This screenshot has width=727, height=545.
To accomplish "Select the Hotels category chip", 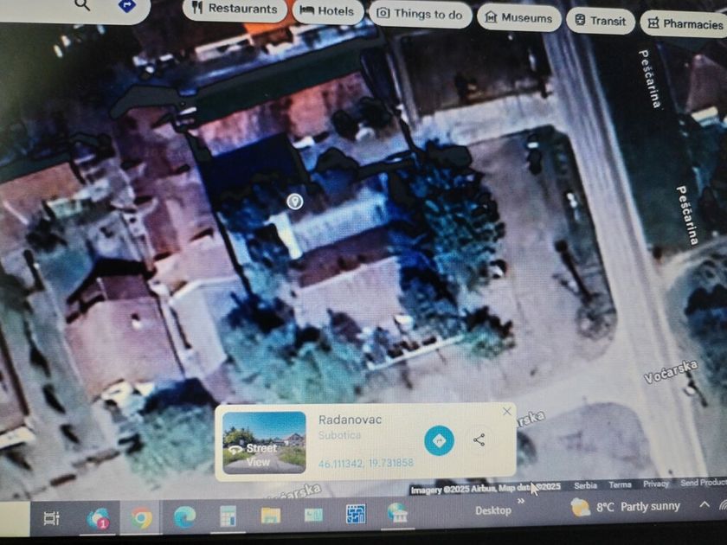I will click(x=327, y=11).
